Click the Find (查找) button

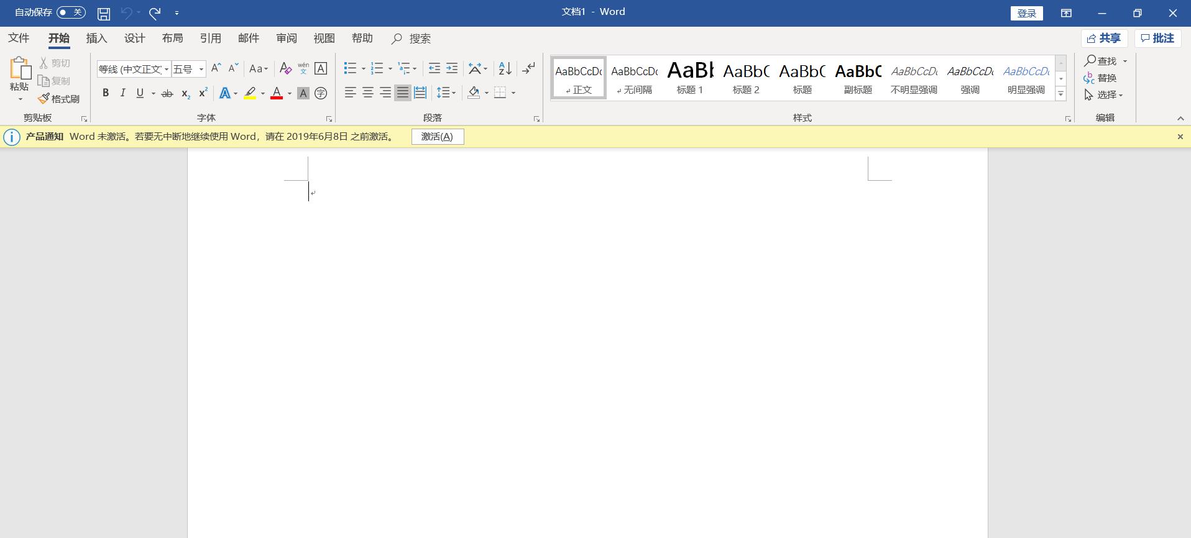1101,61
